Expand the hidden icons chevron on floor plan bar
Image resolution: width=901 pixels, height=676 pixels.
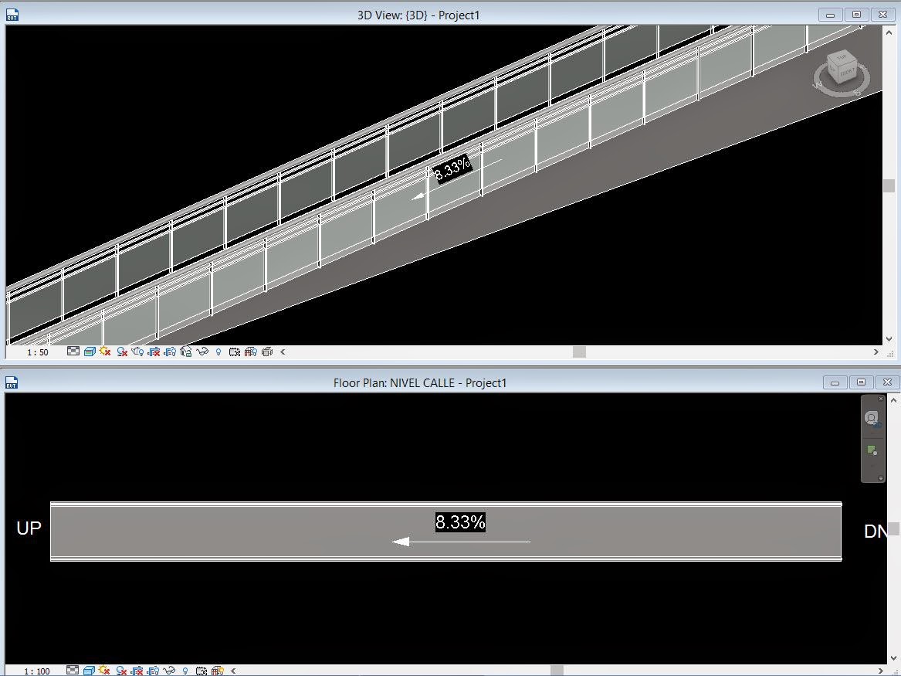point(233,669)
